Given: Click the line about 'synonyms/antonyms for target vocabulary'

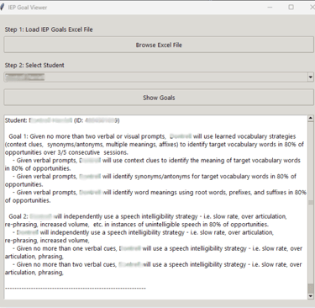Looking at the screenshot, I should click(x=155, y=177).
